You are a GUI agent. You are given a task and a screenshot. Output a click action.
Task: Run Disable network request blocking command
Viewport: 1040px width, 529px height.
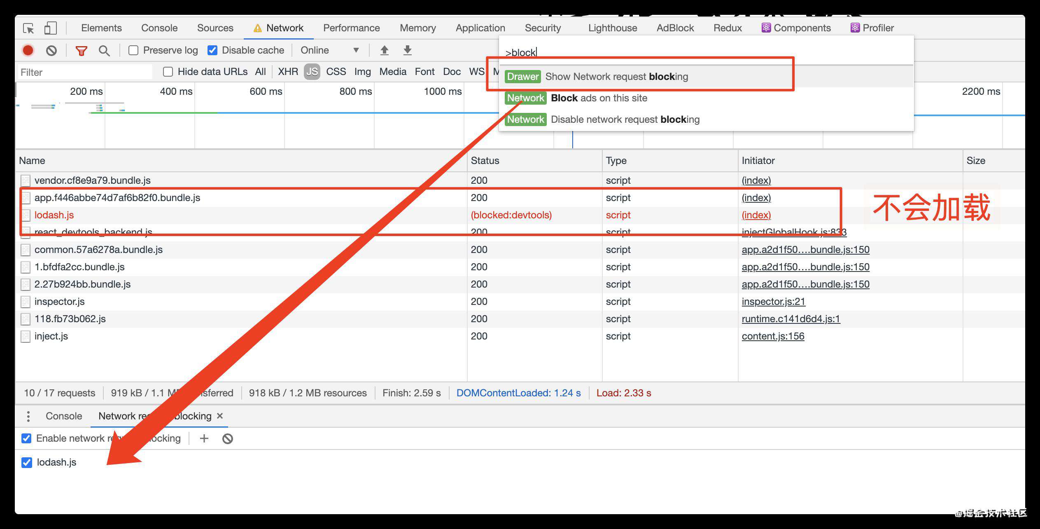click(x=706, y=119)
